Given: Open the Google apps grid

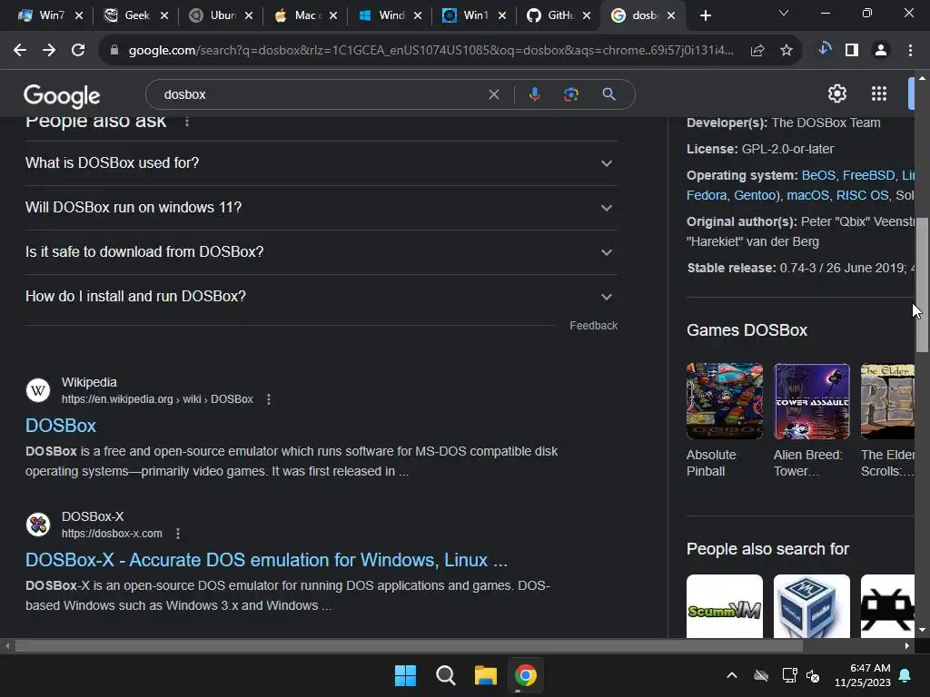Looking at the screenshot, I should (x=879, y=93).
